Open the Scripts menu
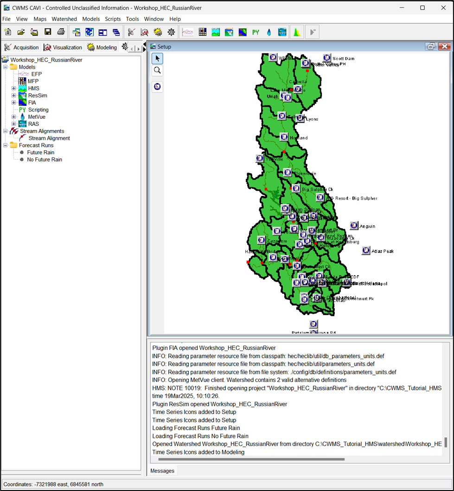 pyautogui.click(x=113, y=19)
